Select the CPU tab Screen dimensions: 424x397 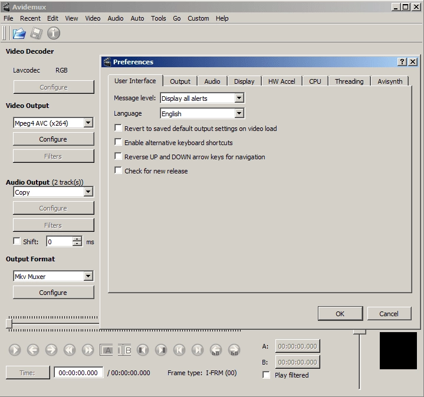[x=315, y=81]
